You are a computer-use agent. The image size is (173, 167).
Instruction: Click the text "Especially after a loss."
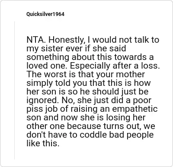coord(115,66)
